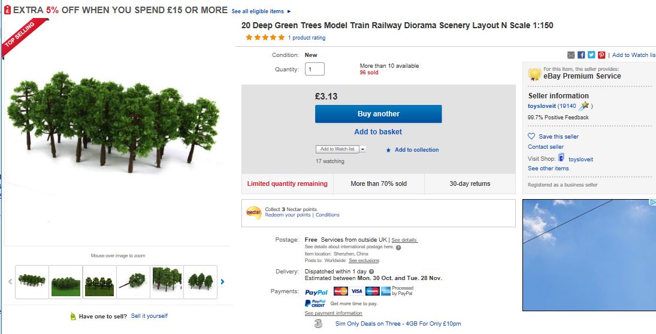Expand See all eligible items arrow

[289, 11]
